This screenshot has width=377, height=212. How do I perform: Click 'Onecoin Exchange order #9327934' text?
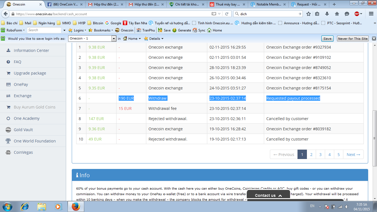pyautogui.click(x=299, y=47)
